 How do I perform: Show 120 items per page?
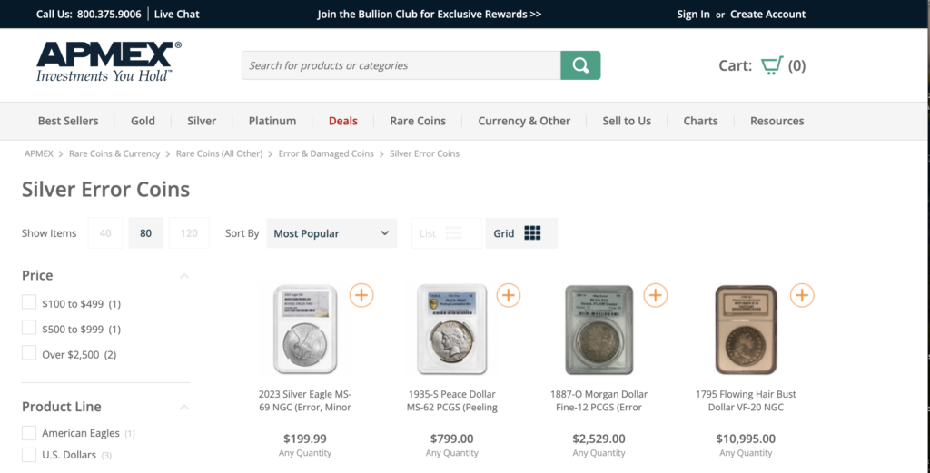point(189,233)
